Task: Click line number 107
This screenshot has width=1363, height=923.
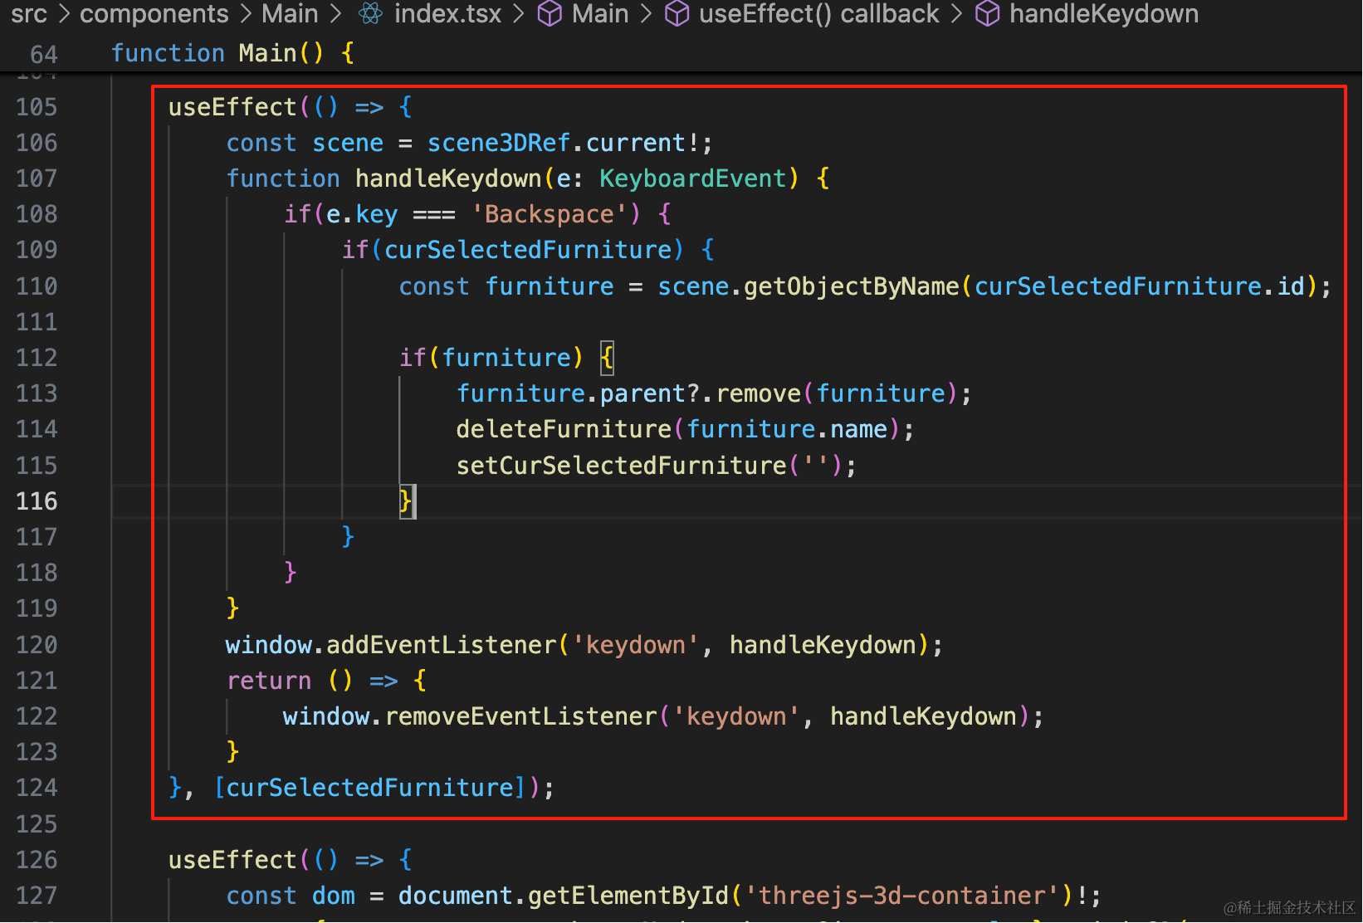Action: [x=37, y=178]
